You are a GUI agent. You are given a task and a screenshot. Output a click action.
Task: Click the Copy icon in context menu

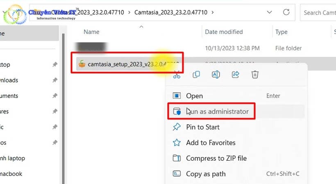[196, 74]
